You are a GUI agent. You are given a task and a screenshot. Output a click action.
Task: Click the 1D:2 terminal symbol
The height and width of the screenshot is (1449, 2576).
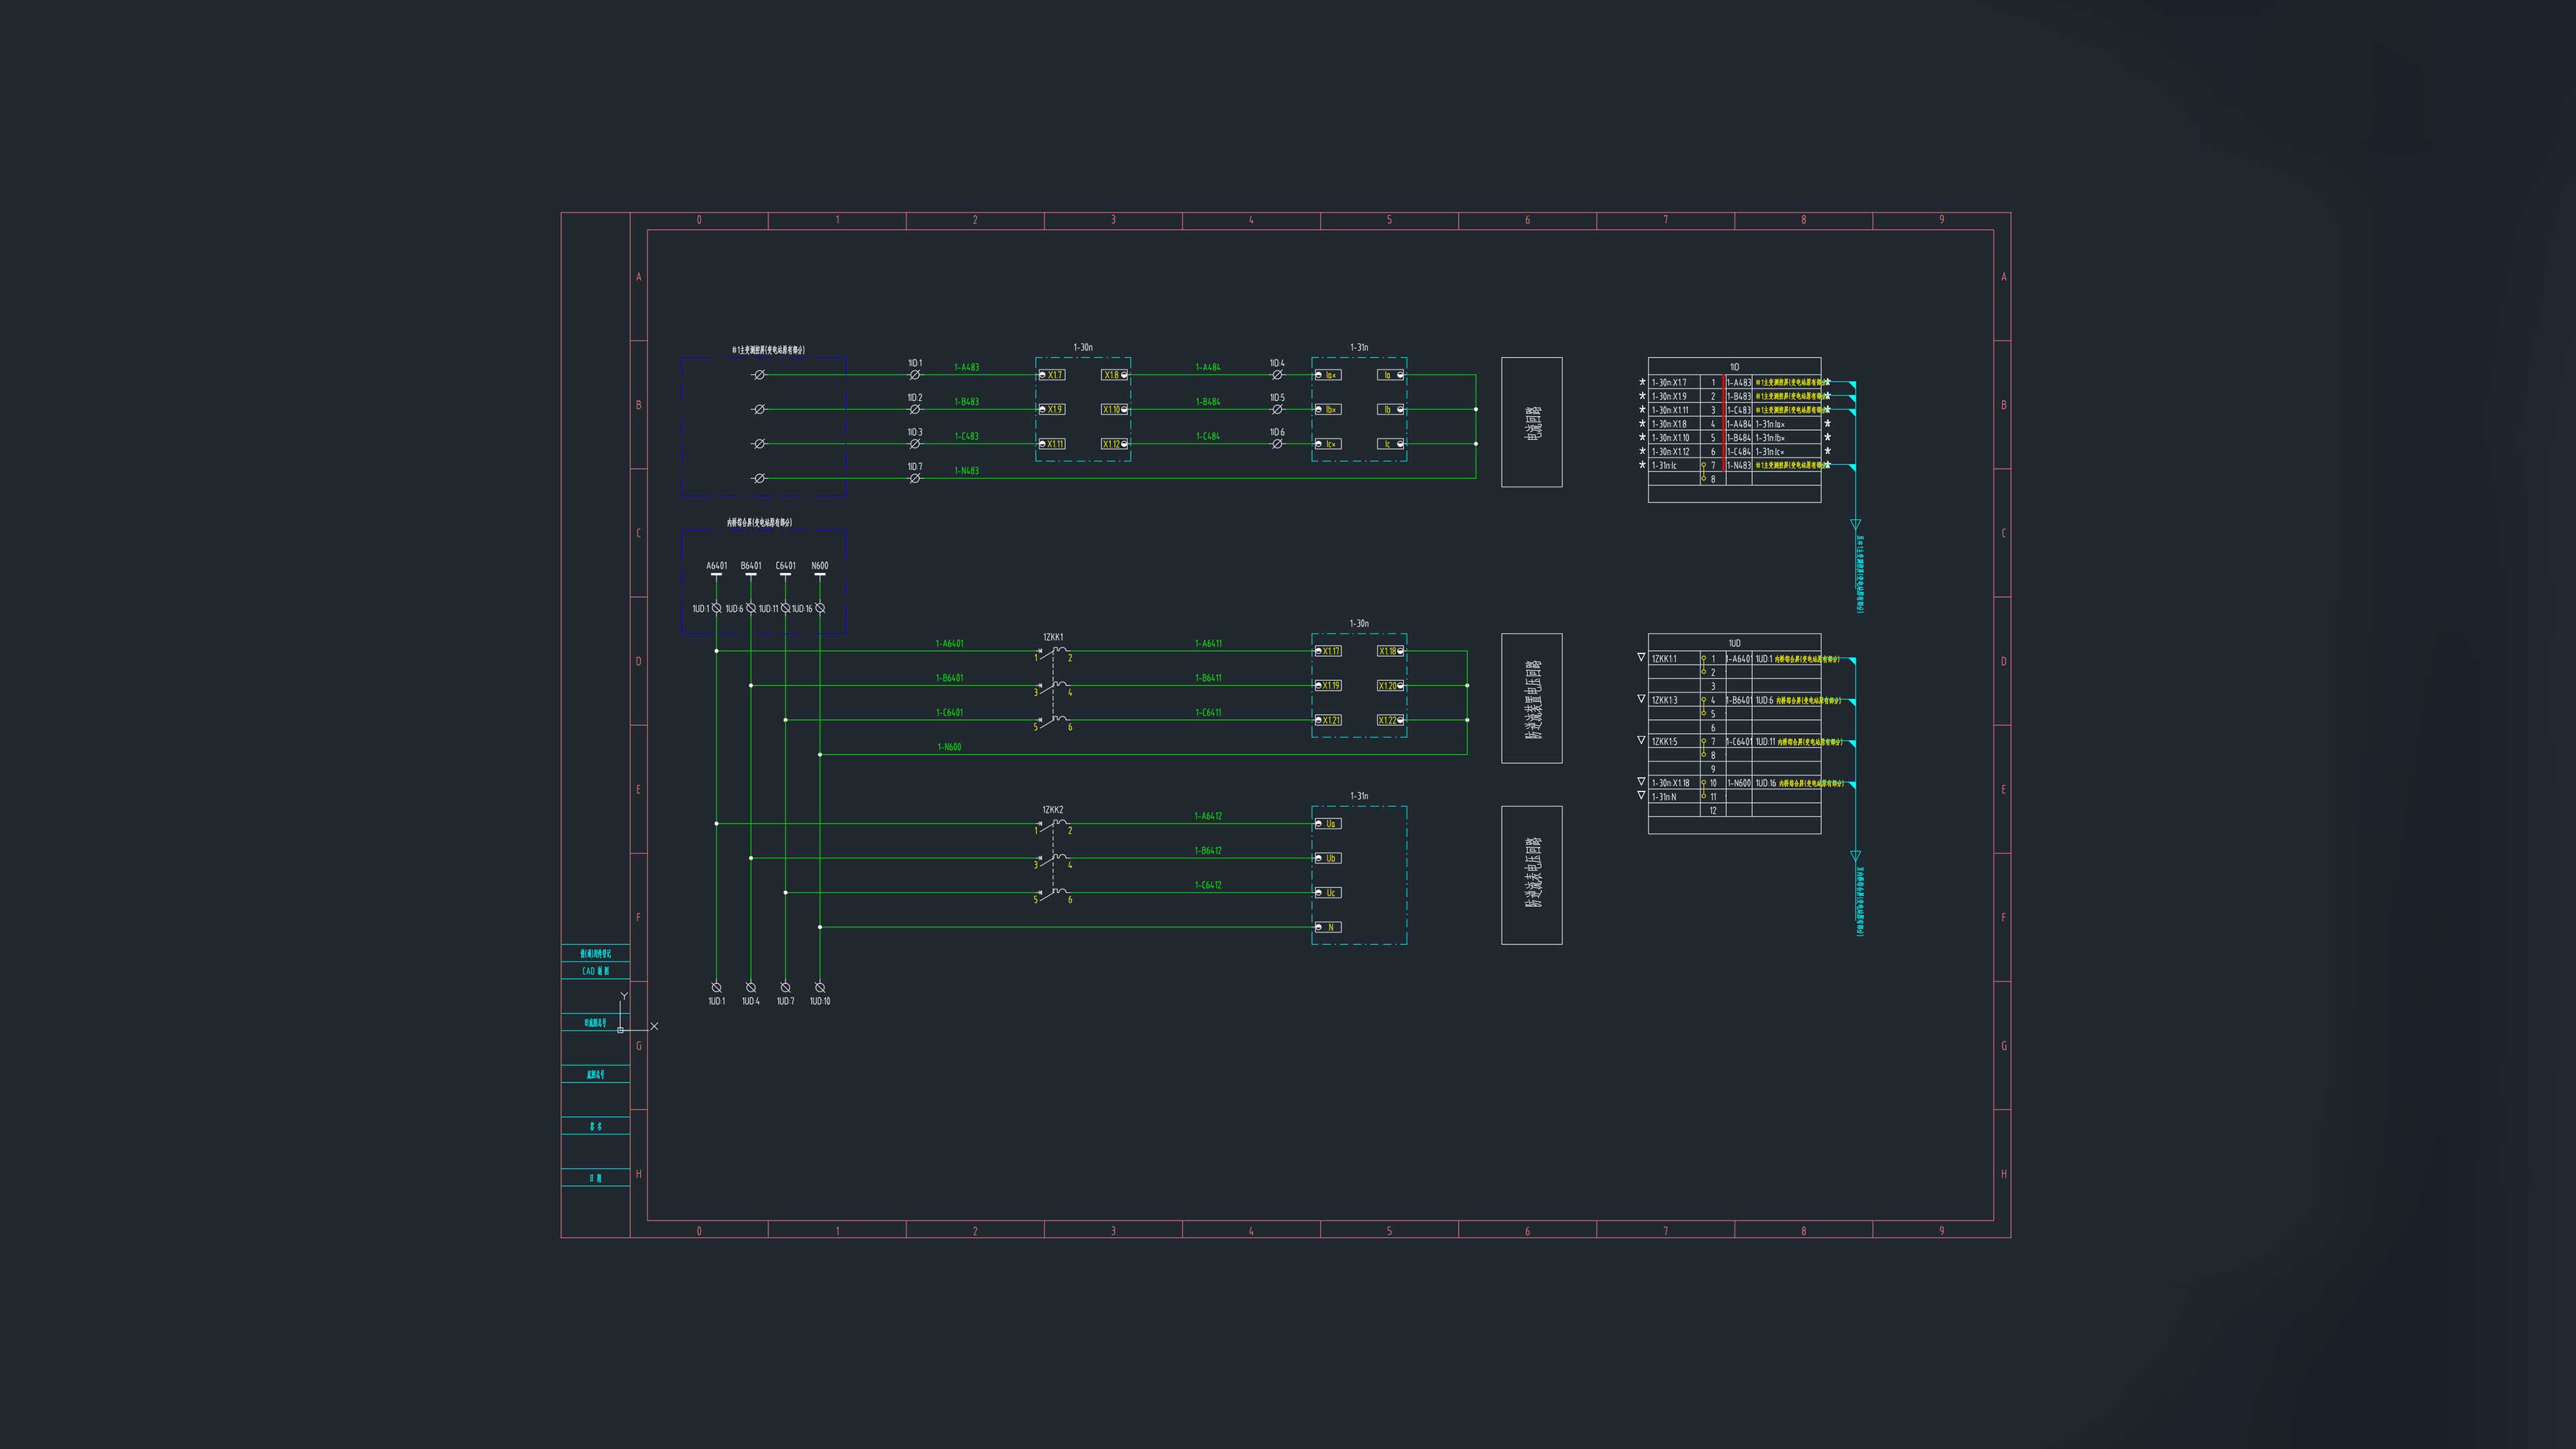pos(914,409)
